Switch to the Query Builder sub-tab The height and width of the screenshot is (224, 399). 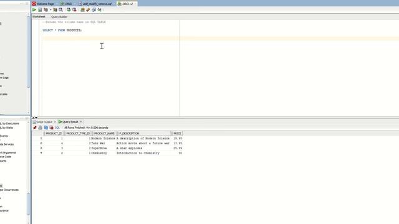click(59, 17)
